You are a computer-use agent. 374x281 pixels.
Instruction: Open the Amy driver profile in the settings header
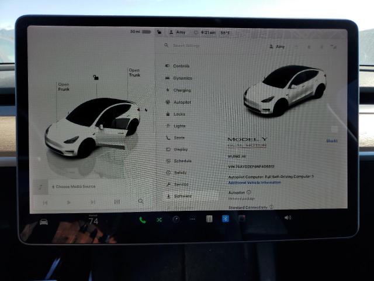[x=277, y=47]
